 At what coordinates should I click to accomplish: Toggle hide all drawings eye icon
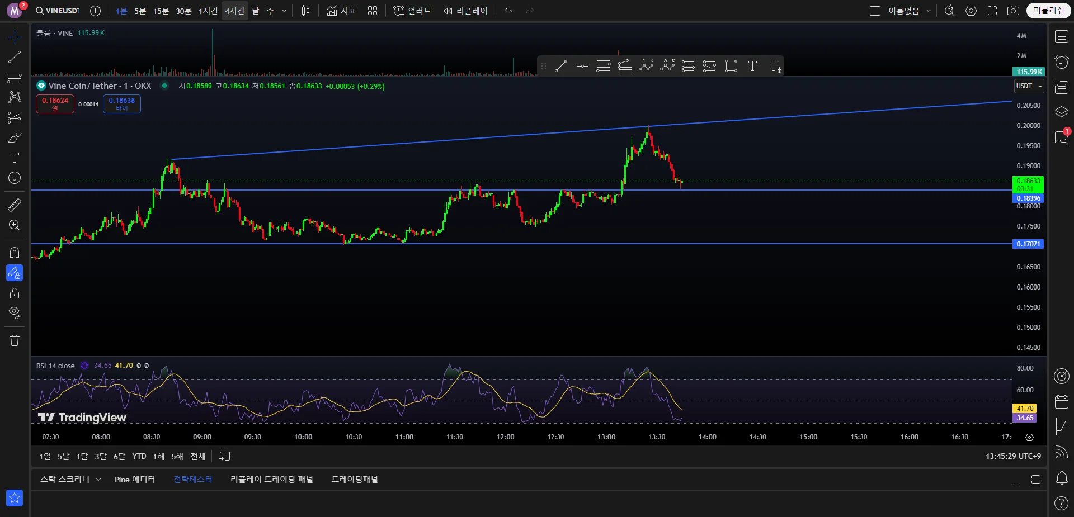pyautogui.click(x=15, y=312)
